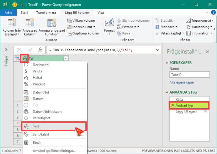217x154 pixels.
Task: Open the Anpassad kolumn tool
Action: [x=30, y=27]
